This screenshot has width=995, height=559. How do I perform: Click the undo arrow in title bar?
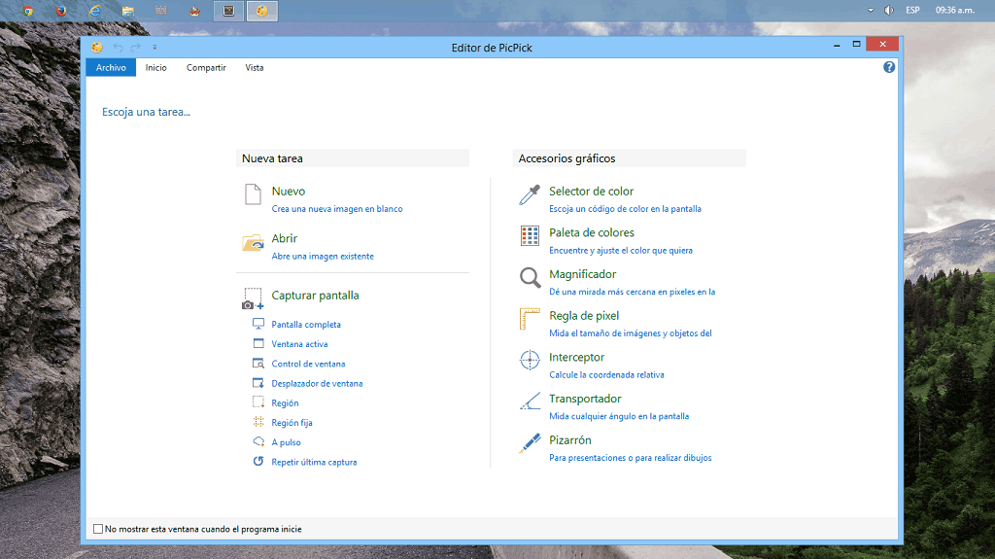[x=118, y=47]
